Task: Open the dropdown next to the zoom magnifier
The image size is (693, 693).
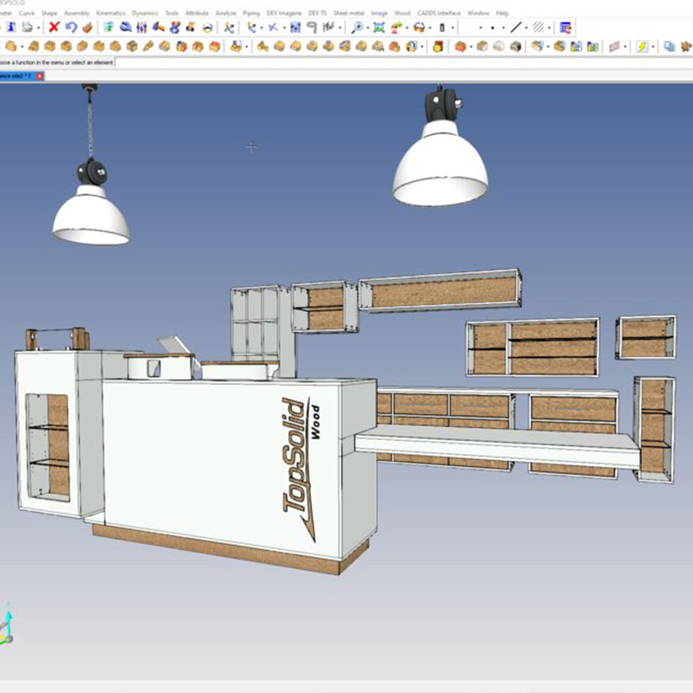Action: [367, 28]
